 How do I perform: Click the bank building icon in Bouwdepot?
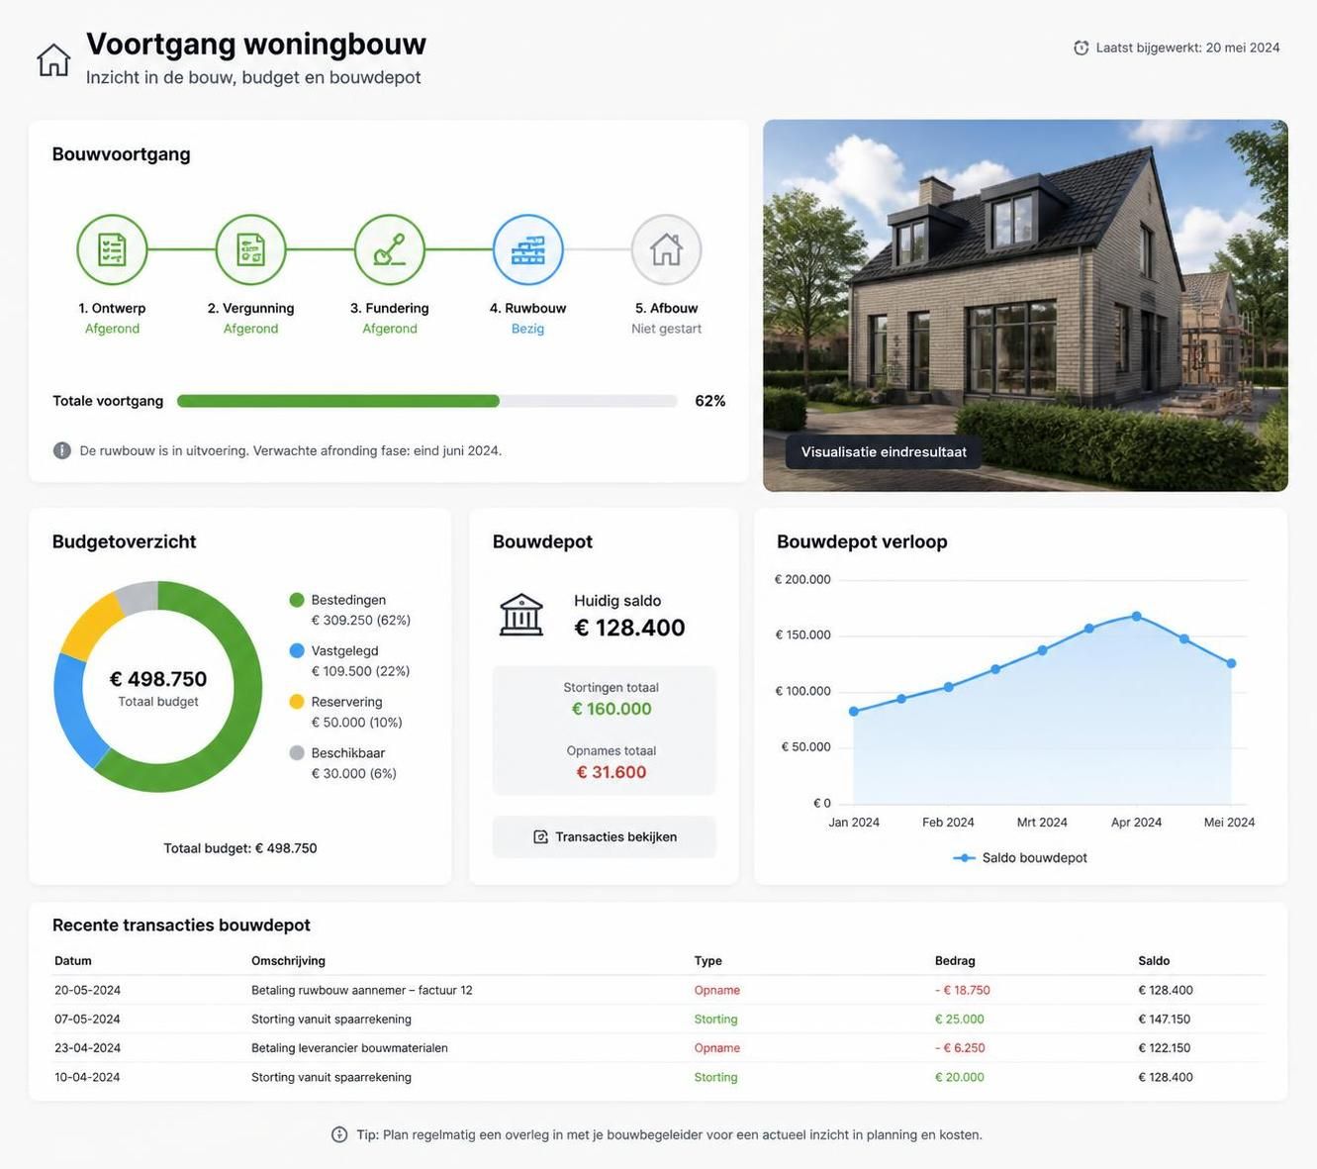click(521, 615)
